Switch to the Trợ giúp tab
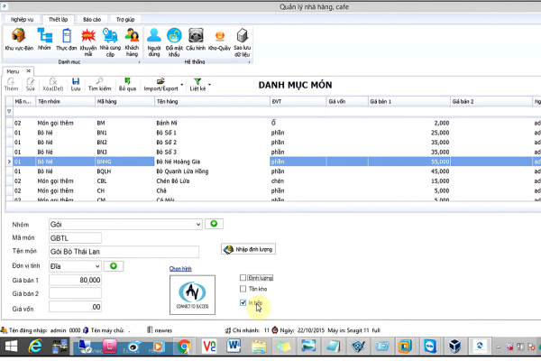The height and width of the screenshot is (361, 541). (x=125, y=19)
